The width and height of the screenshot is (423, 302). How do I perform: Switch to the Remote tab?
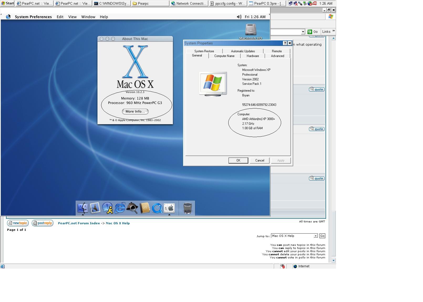tap(277, 51)
